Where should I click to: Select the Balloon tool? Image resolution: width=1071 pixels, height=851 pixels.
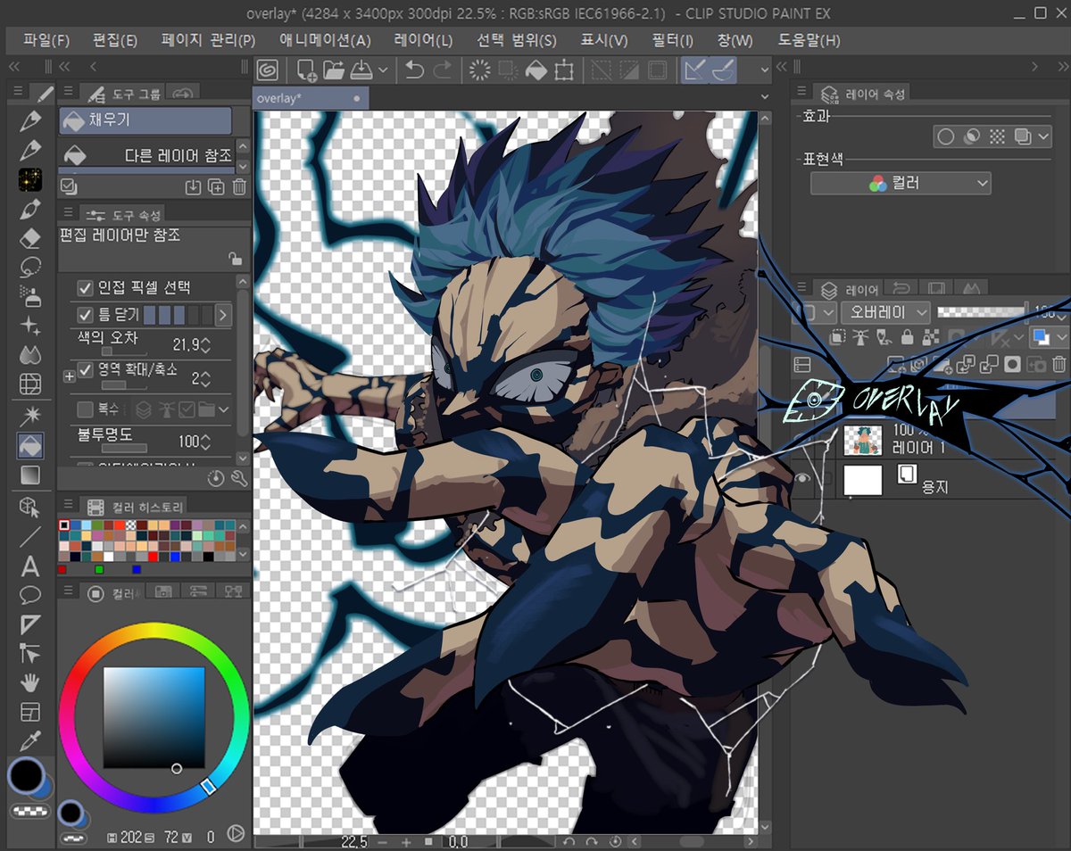point(30,595)
